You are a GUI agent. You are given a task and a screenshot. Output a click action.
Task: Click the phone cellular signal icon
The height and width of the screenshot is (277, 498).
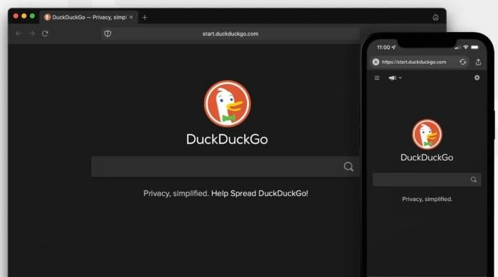point(457,48)
